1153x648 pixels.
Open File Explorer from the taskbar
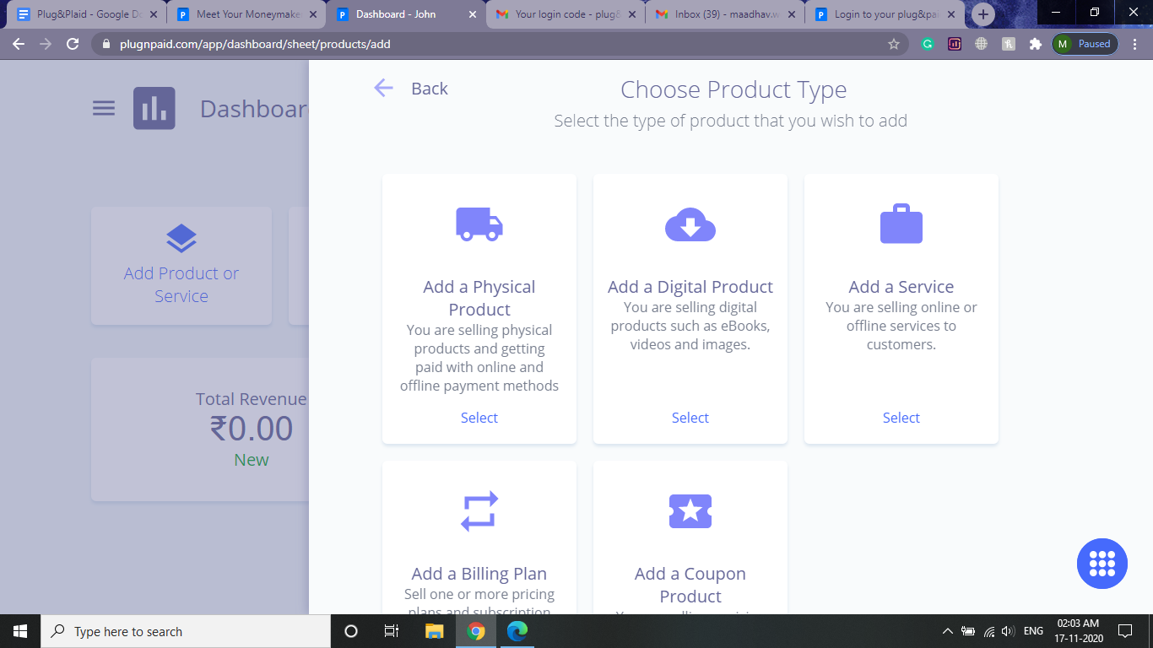point(434,631)
